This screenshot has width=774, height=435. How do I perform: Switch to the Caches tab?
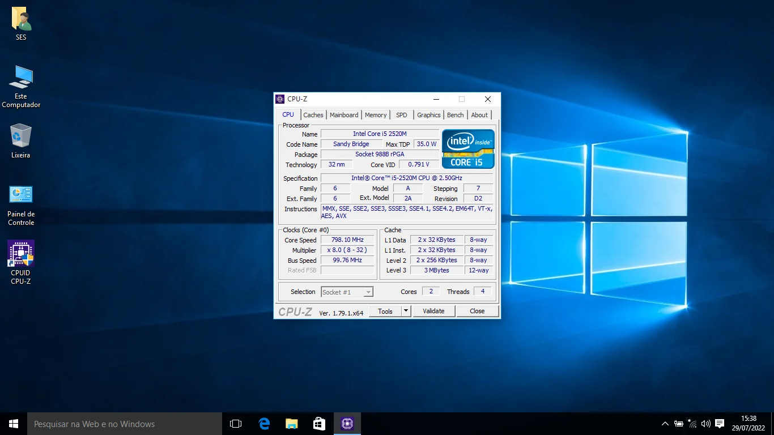tap(313, 115)
